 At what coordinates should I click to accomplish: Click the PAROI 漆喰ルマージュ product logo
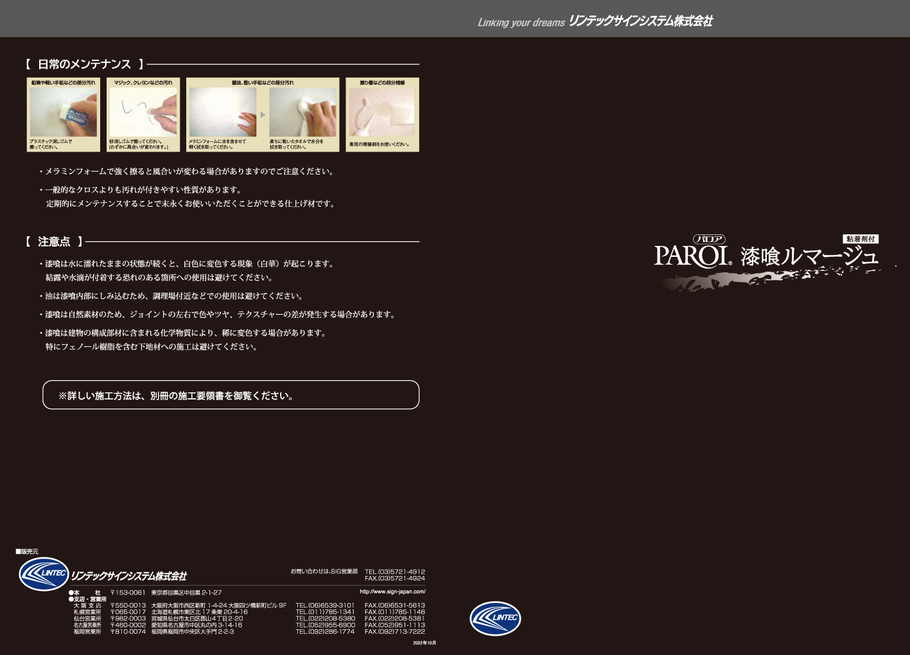(x=767, y=263)
